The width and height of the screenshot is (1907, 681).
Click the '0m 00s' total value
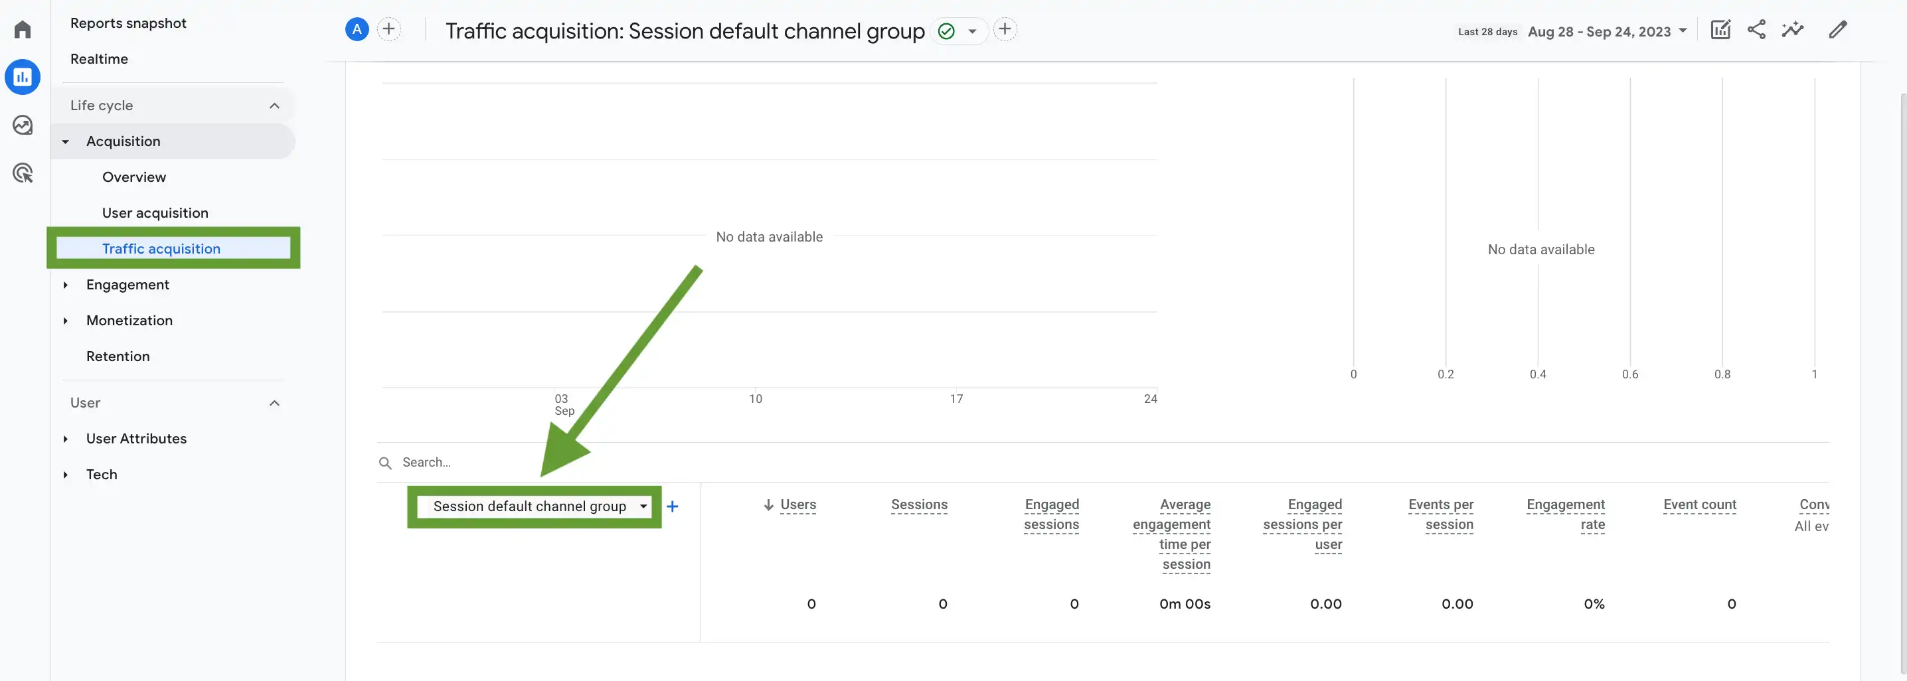pyautogui.click(x=1185, y=604)
